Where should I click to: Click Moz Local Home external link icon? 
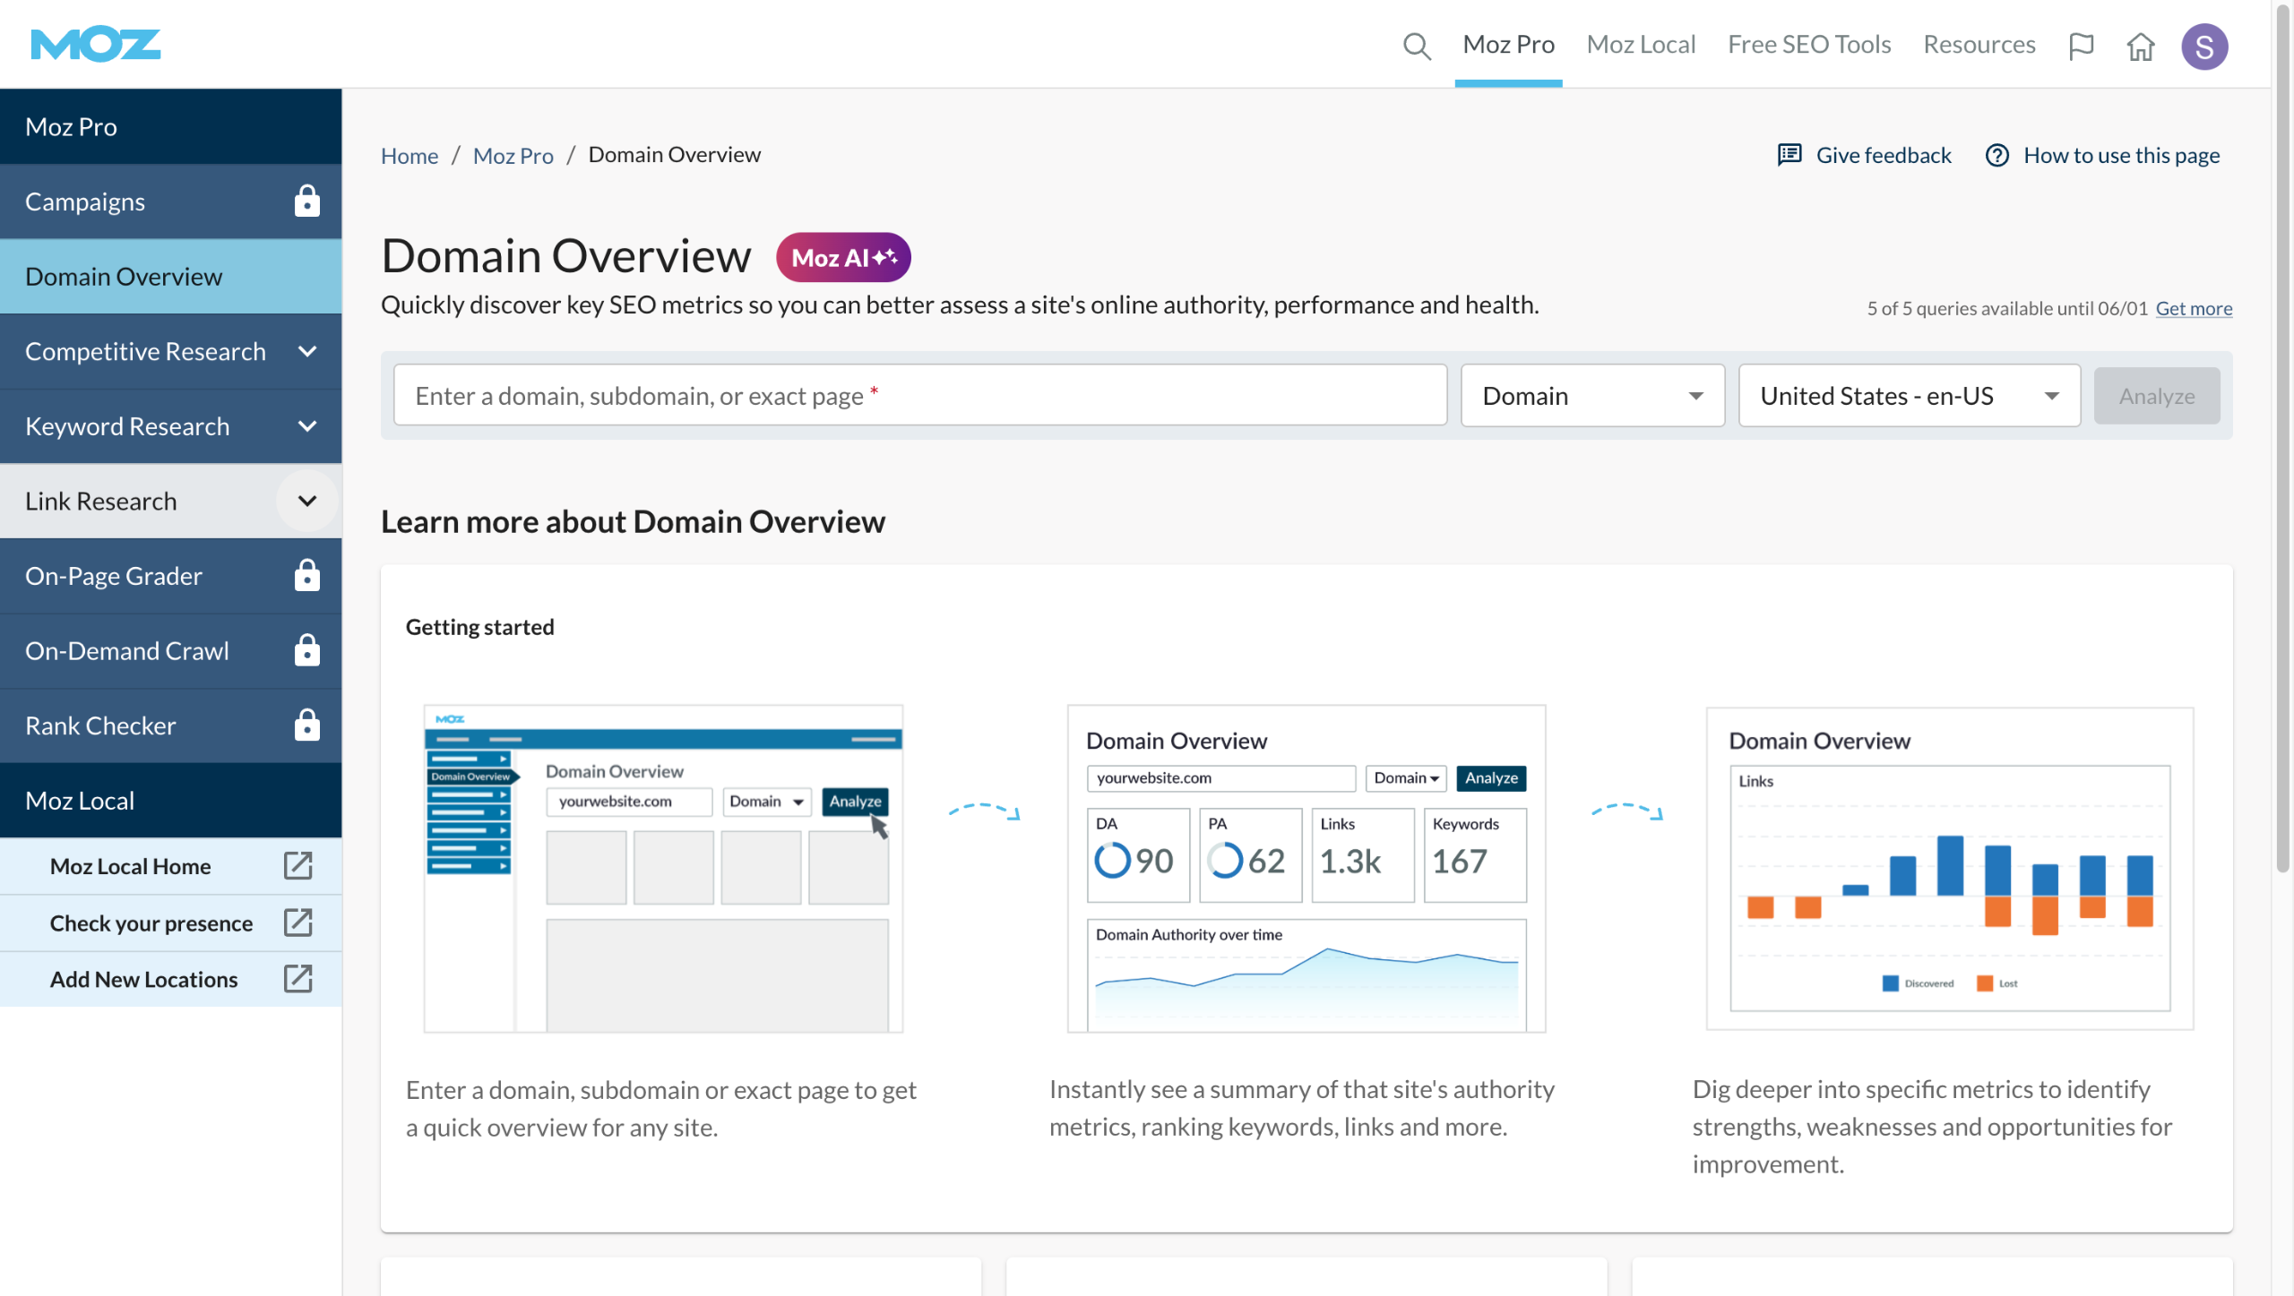(298, 866)
